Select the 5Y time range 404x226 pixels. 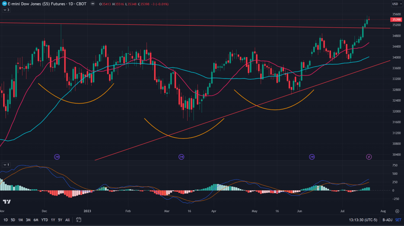pyautogui.click(x=60, y=220)
